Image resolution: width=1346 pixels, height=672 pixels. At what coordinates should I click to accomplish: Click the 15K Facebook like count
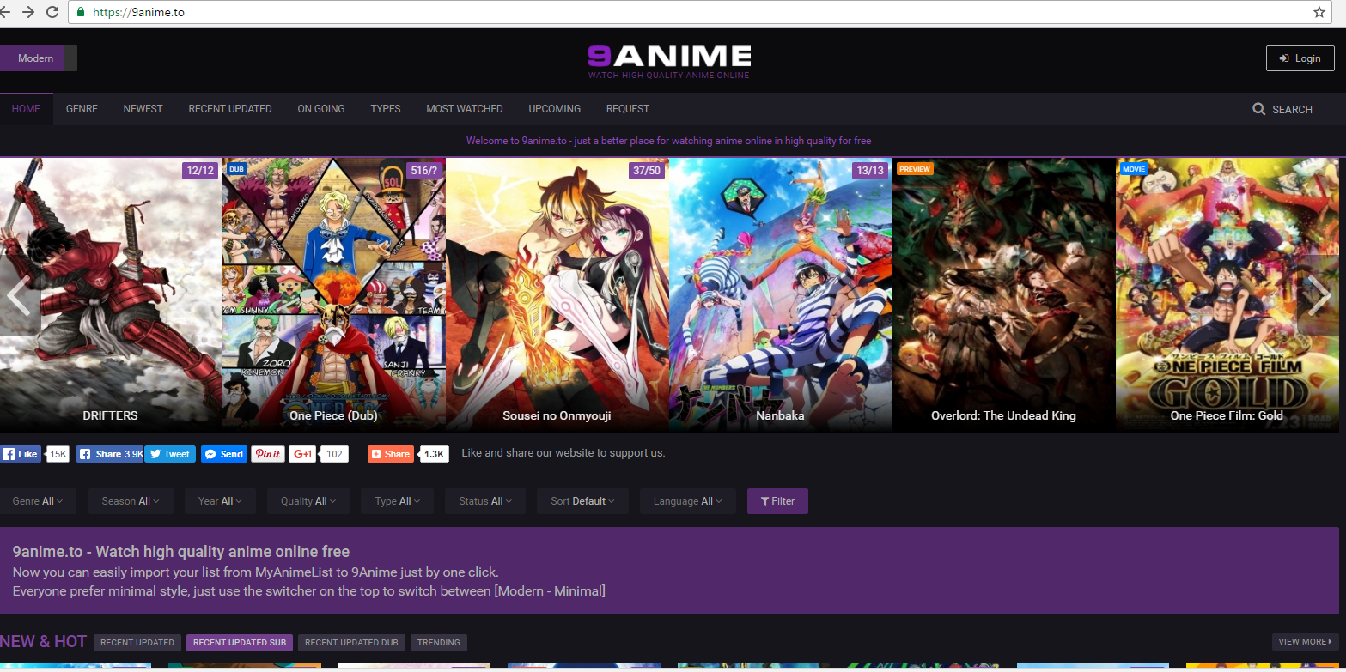click(58, 454)
